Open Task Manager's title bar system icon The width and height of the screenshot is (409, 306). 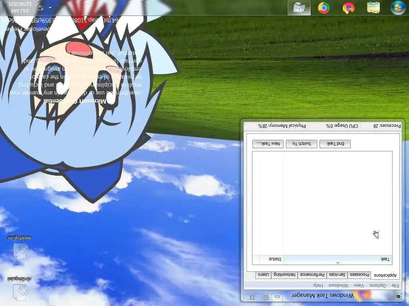pyautogui.click(x=398, y=296)
